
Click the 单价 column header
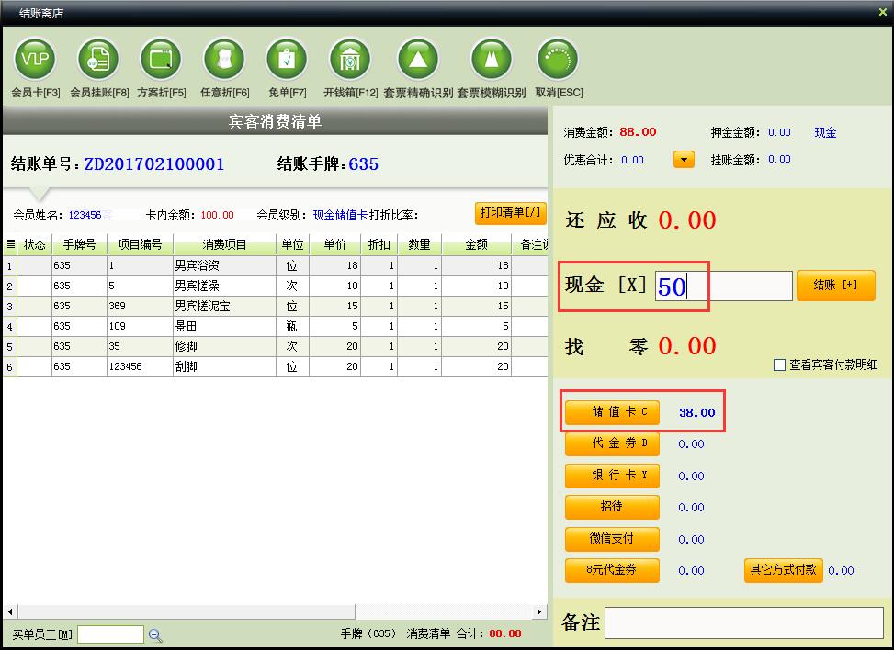click(x=334, y=244)
